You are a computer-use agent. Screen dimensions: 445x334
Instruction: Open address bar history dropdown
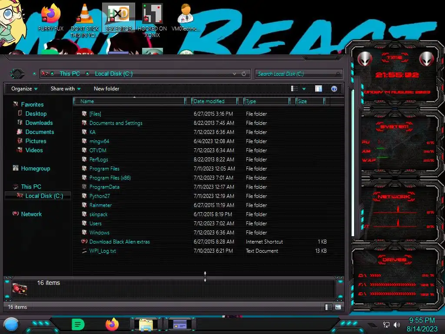pos(234,74)
